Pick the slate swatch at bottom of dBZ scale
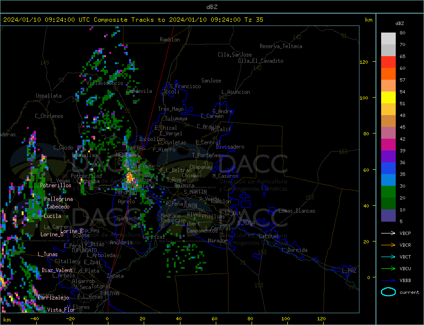Screen dimensions: 424x325 [388, 216]
